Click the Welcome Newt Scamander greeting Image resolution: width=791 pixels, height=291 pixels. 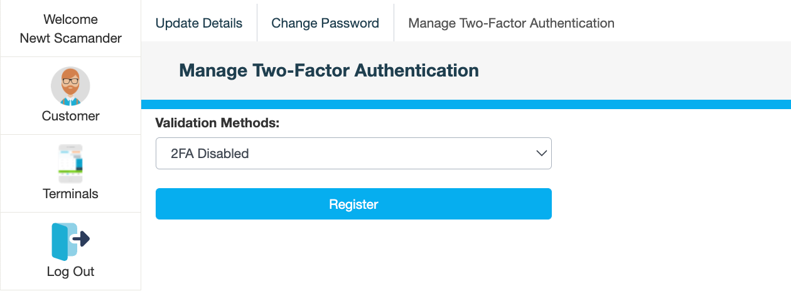pos(70,29)
